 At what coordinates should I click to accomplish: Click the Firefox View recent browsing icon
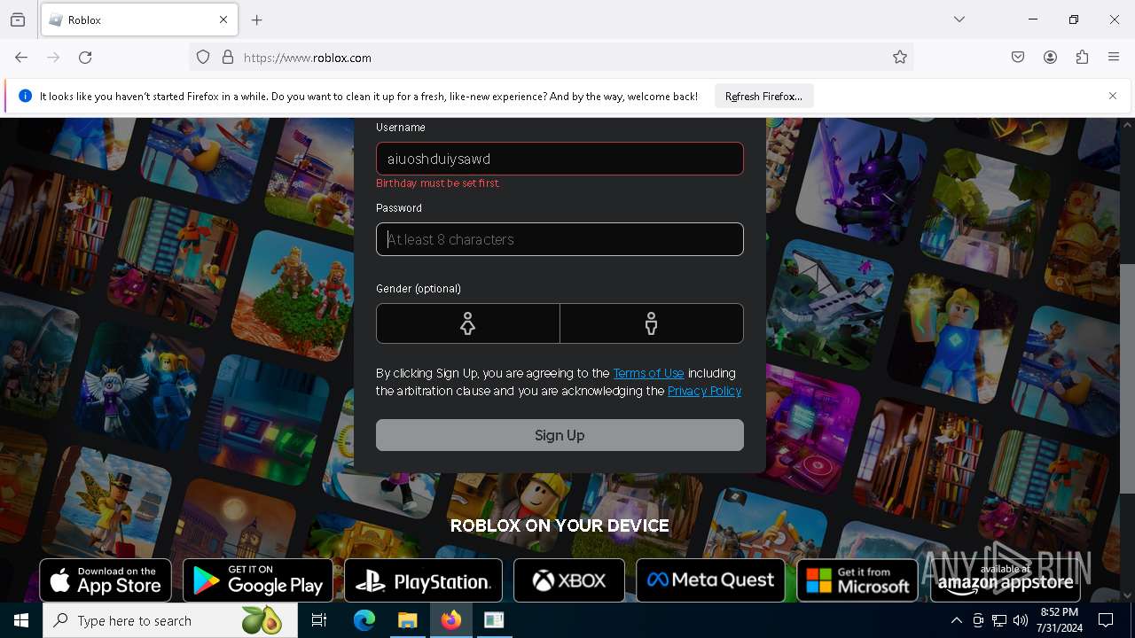click(x=18, y=19)
